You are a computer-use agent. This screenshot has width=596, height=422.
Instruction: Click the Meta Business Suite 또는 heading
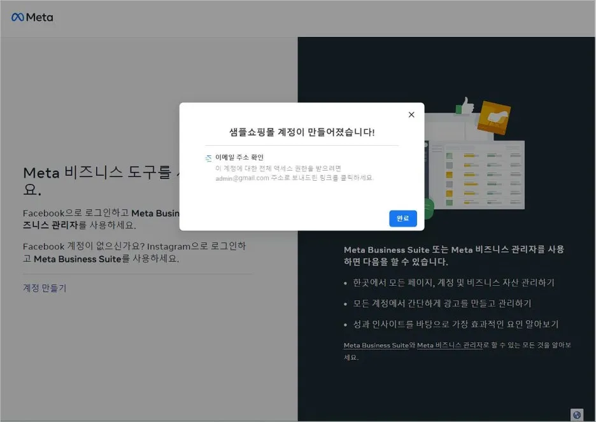454,256
